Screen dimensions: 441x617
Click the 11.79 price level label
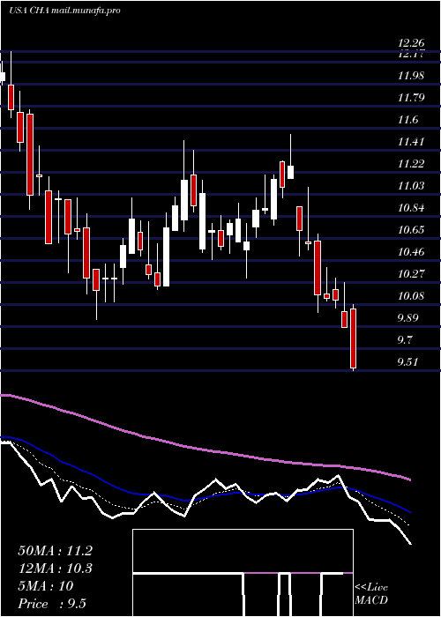[411, 97]
